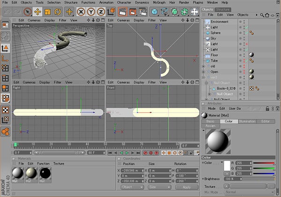
Task: Click the white Color swatch
Action: (x=228, y=166)
